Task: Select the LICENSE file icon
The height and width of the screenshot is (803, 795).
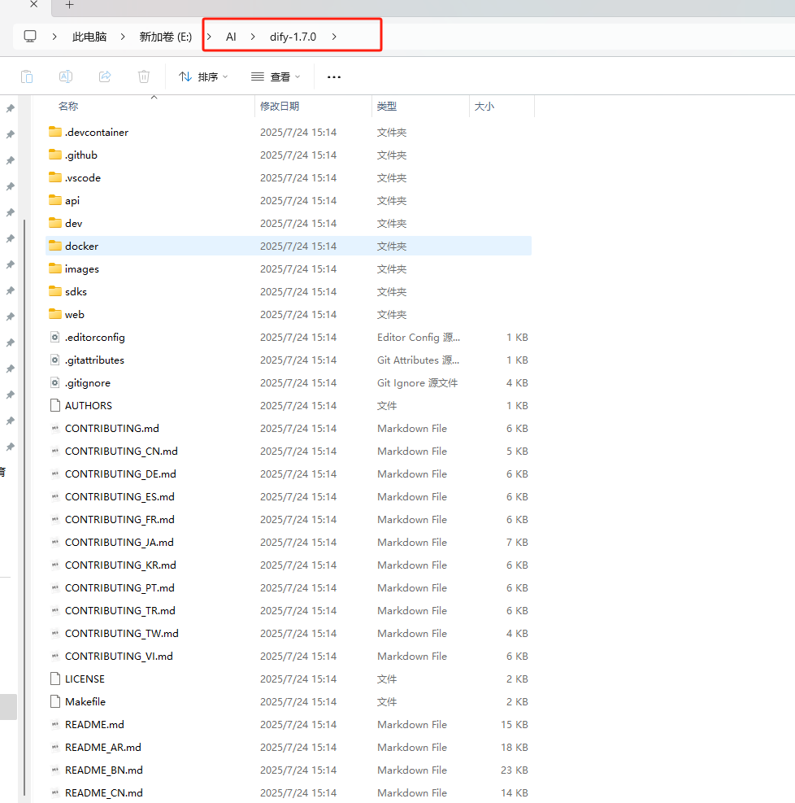Action: (x=55, y=679)
